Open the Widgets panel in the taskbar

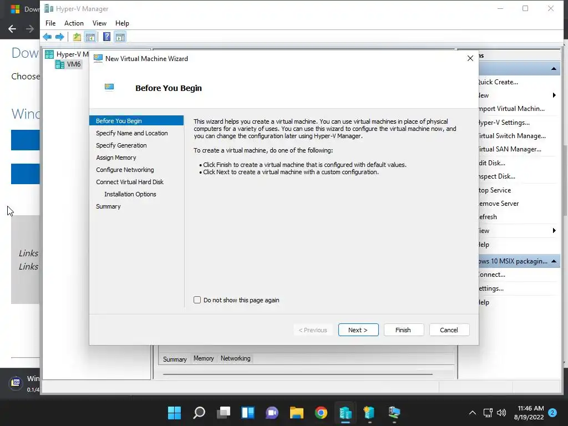tap(248, 413)
